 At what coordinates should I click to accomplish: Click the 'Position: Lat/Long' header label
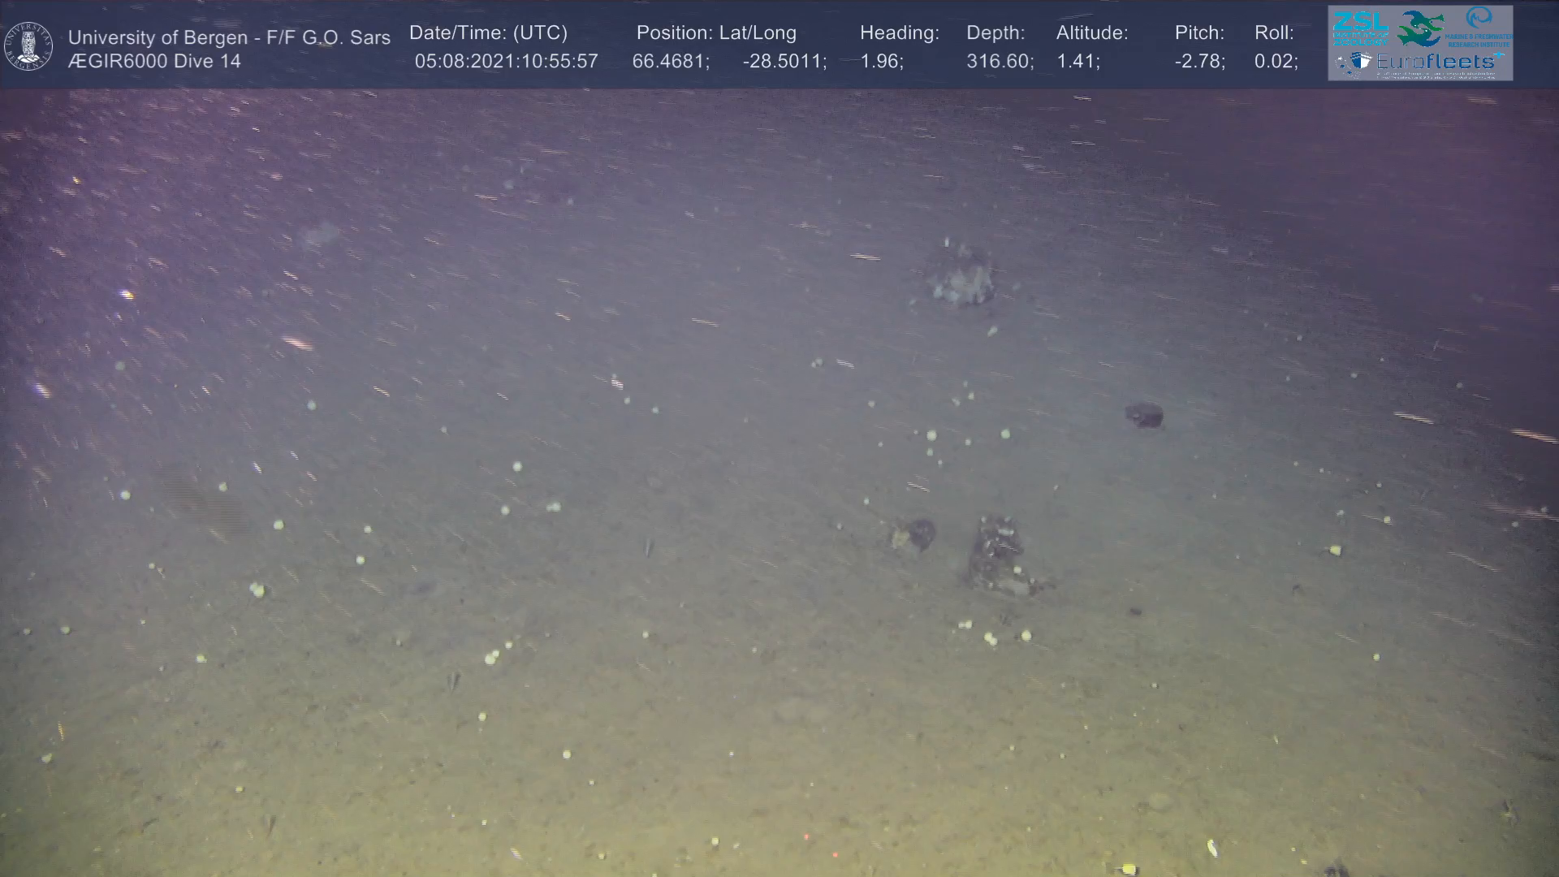click(716, 32)
